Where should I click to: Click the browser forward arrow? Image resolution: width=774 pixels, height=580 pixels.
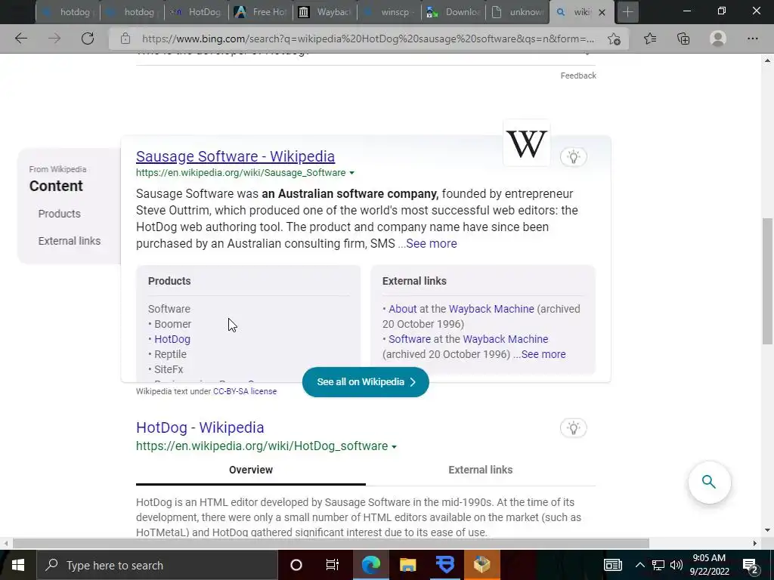click(54, 39)
